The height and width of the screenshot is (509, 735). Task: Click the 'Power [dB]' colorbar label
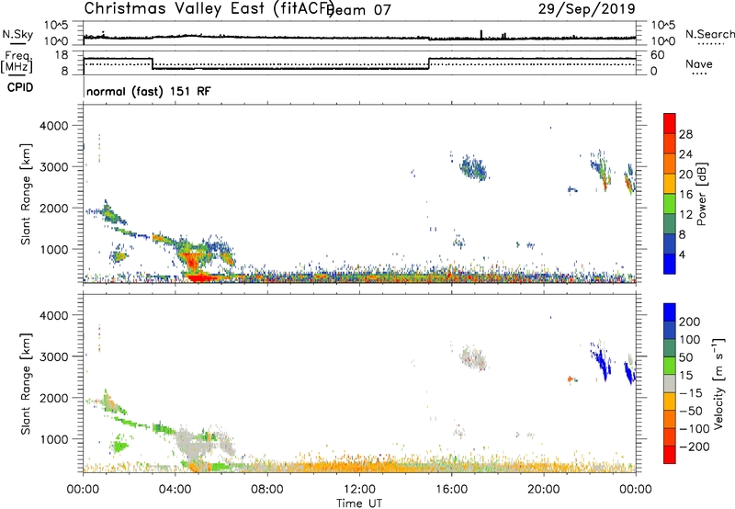[701, 194]
